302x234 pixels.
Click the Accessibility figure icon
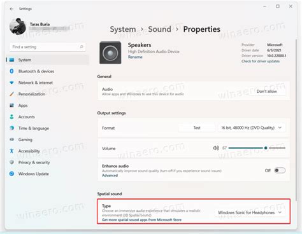click(x=11, y=151)
